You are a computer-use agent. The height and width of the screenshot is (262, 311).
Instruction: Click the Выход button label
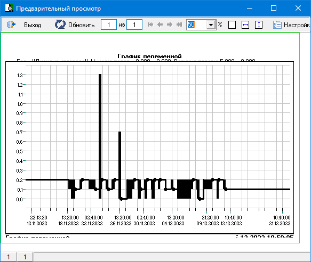pos(33,25)
